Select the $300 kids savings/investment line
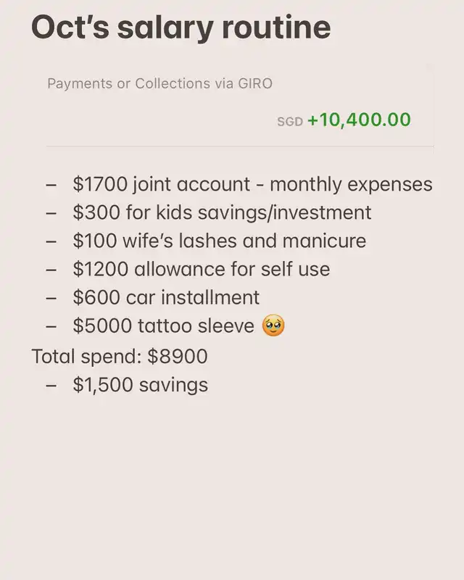This screenshot has height=580, width=464. click(222, 212)
